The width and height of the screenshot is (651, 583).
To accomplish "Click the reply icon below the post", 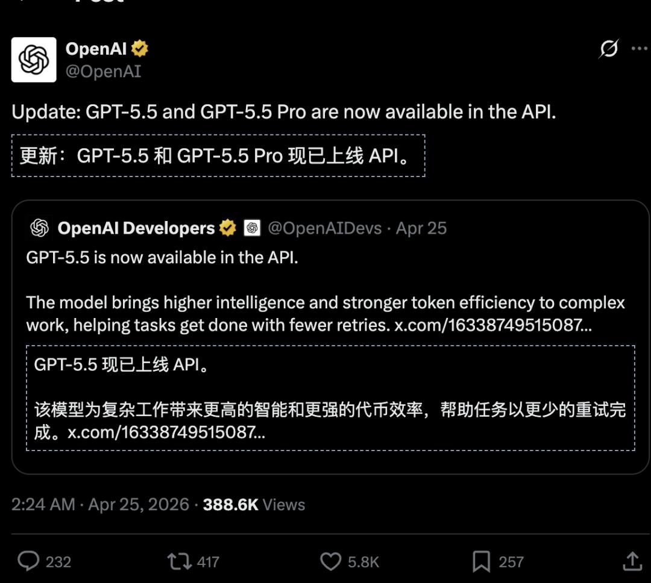I will coord(28,561).
